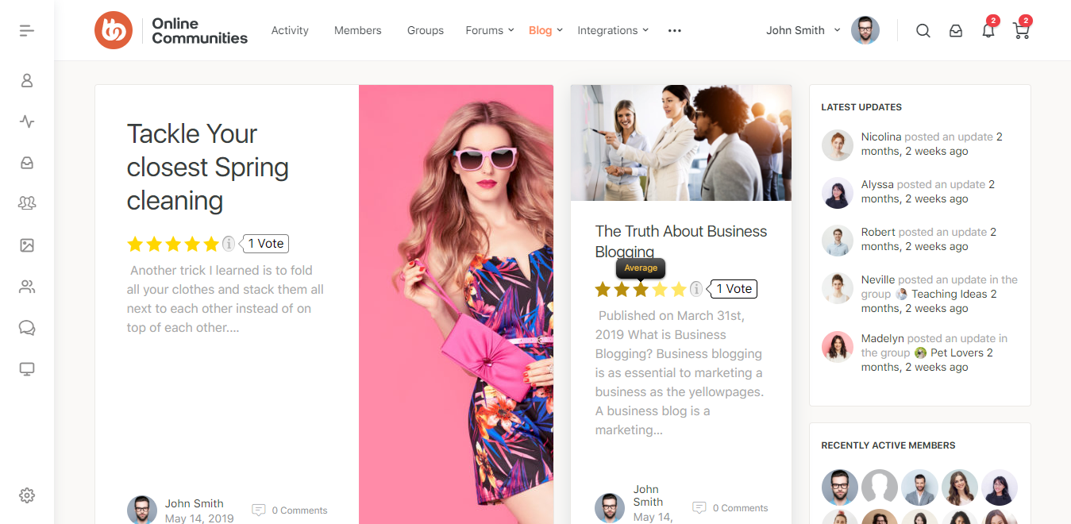
Task: Open the sidebar settings gear icon
Action: [x=27, y=495]
